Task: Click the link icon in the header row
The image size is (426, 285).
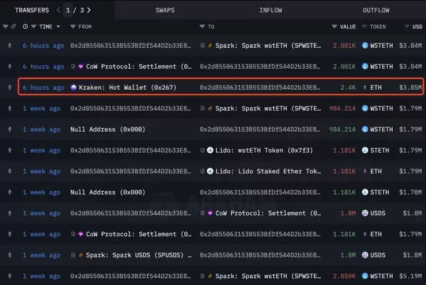Action: tap(13, 26)
